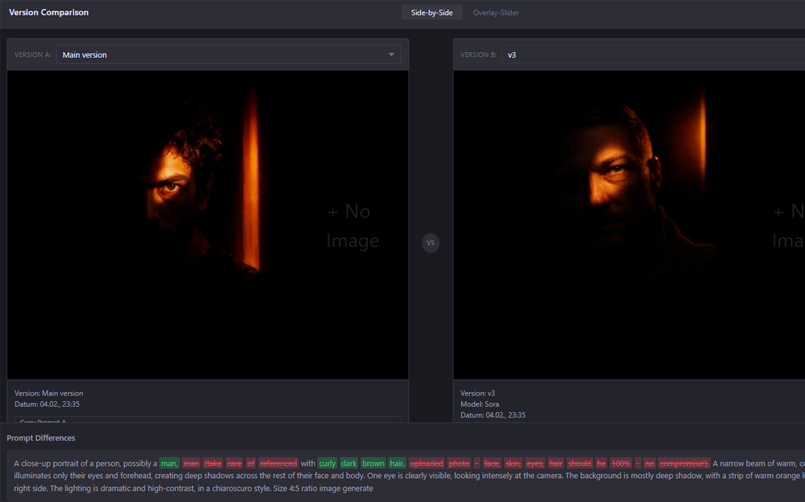Select the green highlighted 'man,' token in prompt diff
The height and width of the screenshot is (502, 805).
point(169,463)
